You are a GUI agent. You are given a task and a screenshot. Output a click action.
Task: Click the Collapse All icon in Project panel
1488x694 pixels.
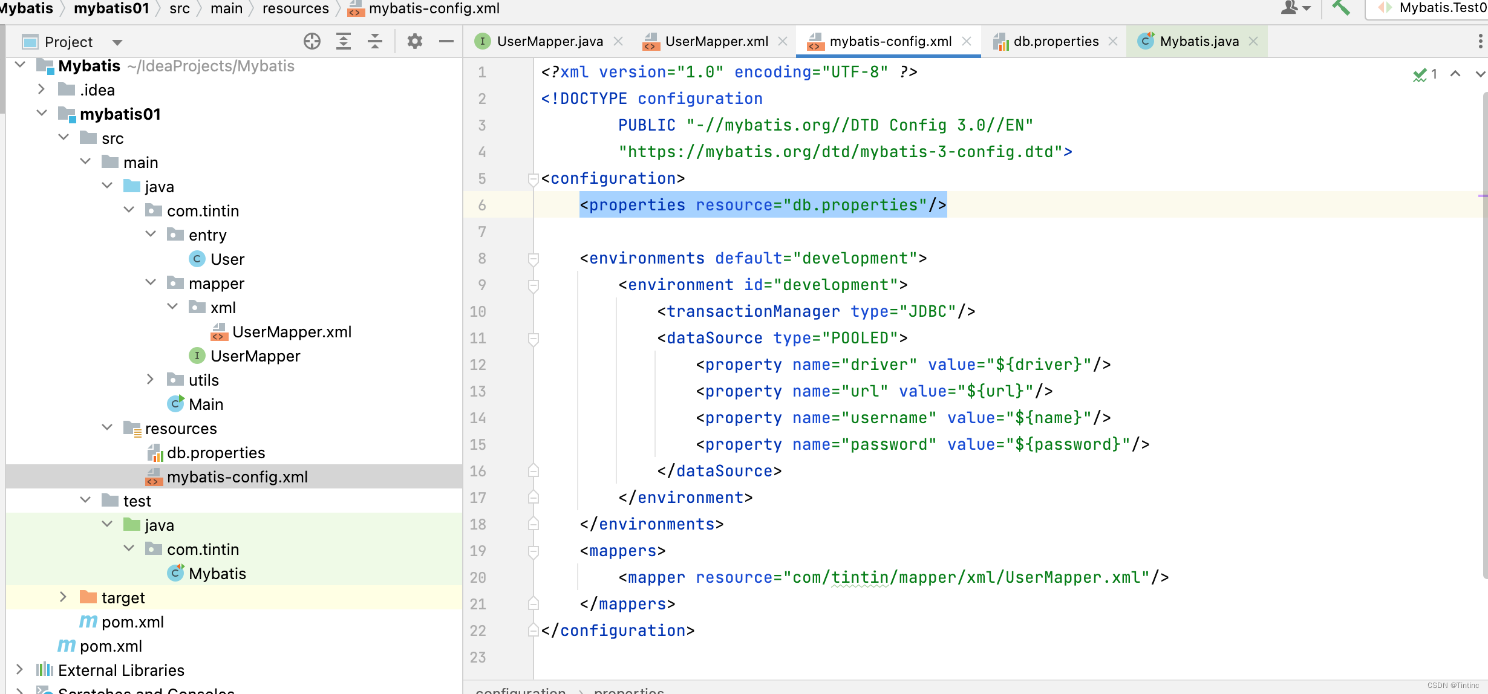coord(375,42)
